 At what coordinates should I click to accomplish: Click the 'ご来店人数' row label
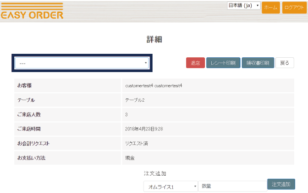tap(29, 115)
